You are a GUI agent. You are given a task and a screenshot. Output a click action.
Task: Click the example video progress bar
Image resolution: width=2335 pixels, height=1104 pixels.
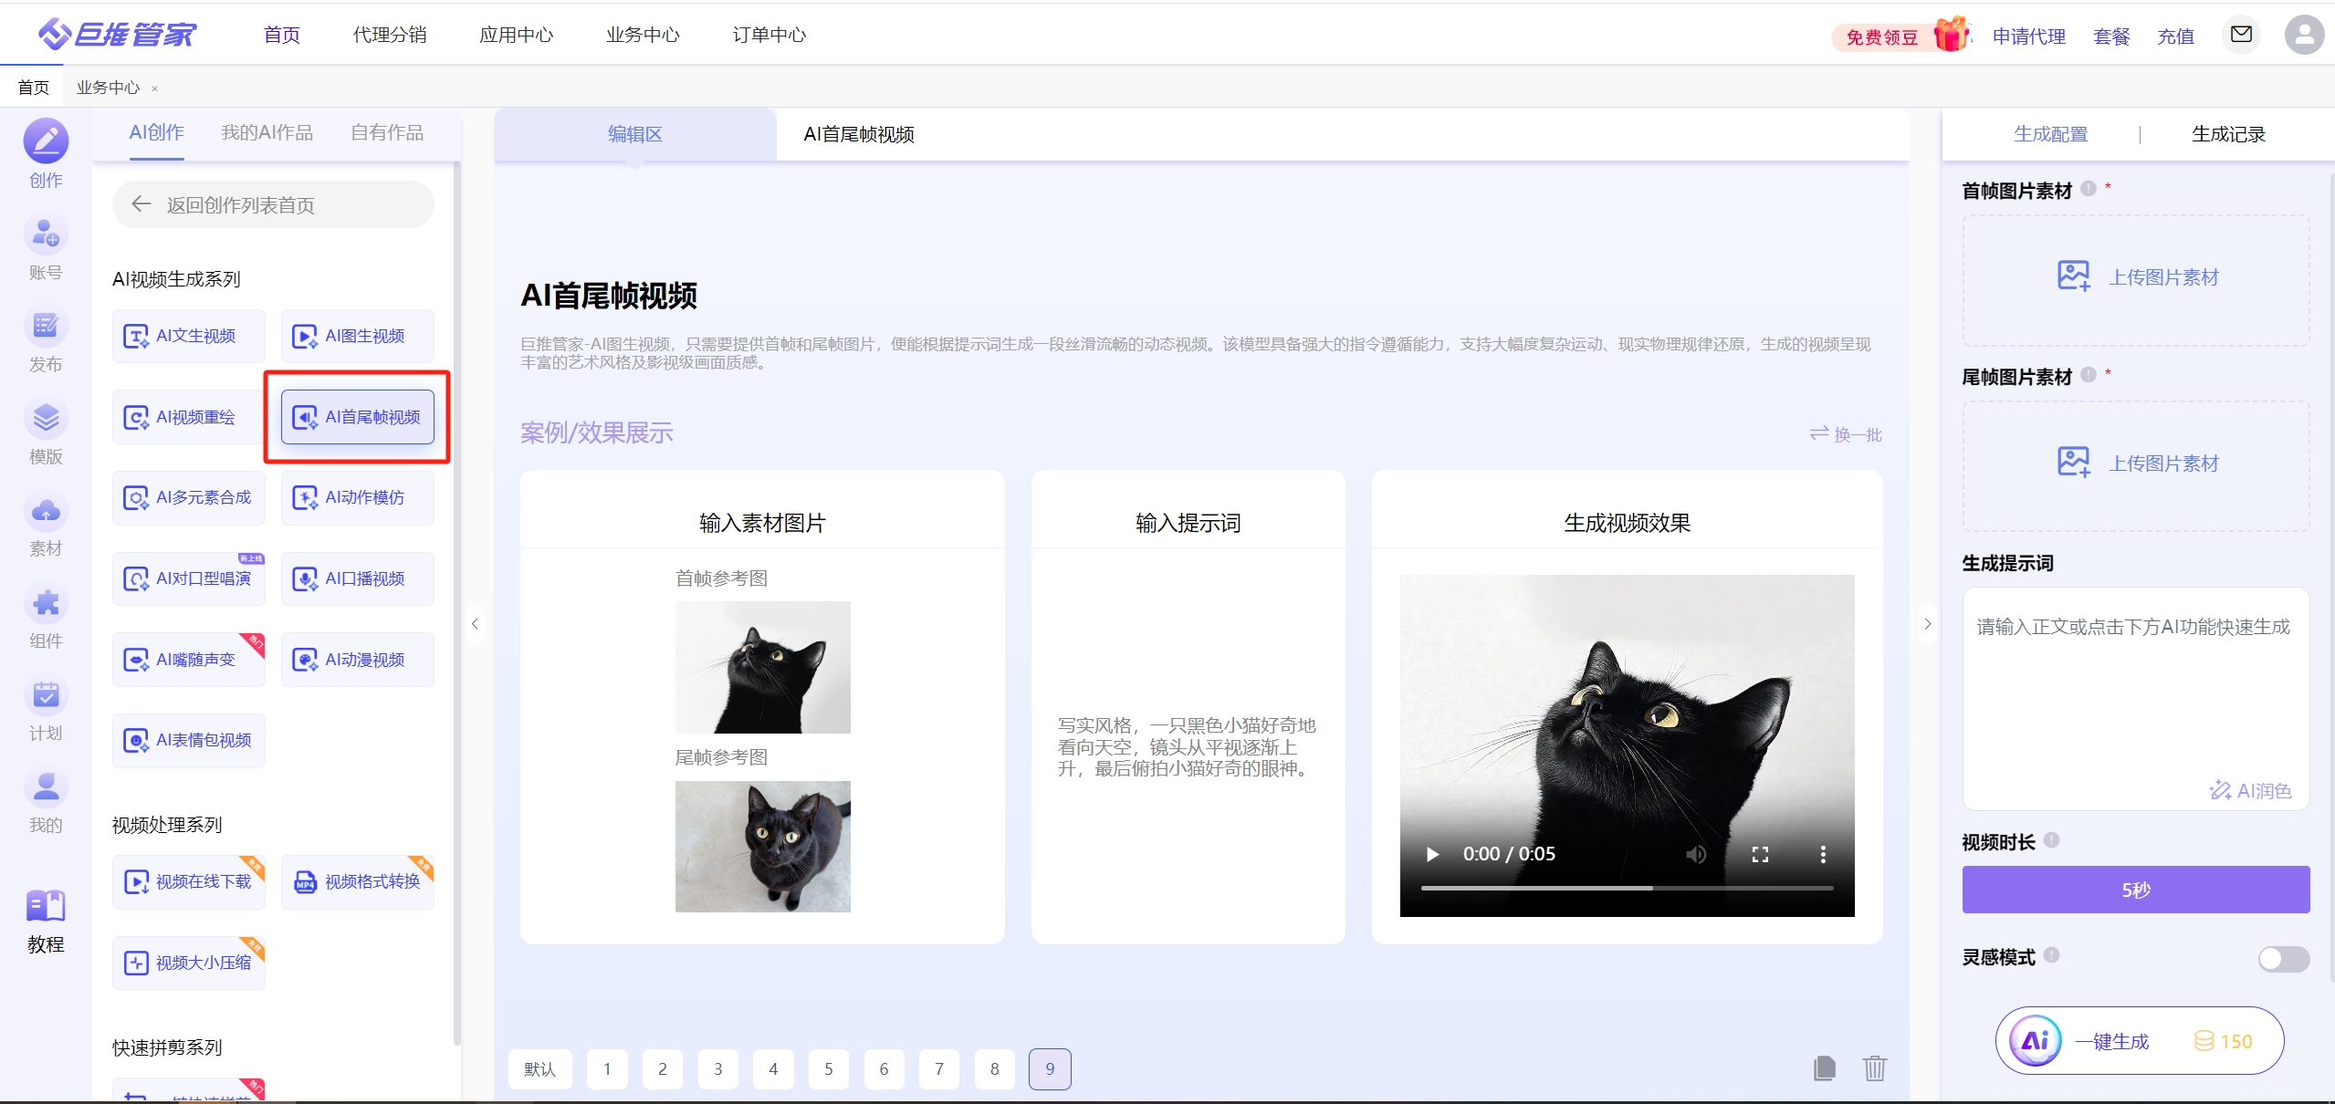click(x=1627, y=888)
